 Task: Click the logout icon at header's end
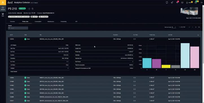point(202,3)
